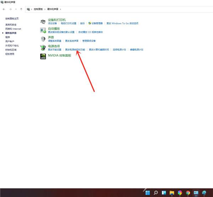
Task: Click 自动播放 CD 或其他媒体
Action: point(91,32)
